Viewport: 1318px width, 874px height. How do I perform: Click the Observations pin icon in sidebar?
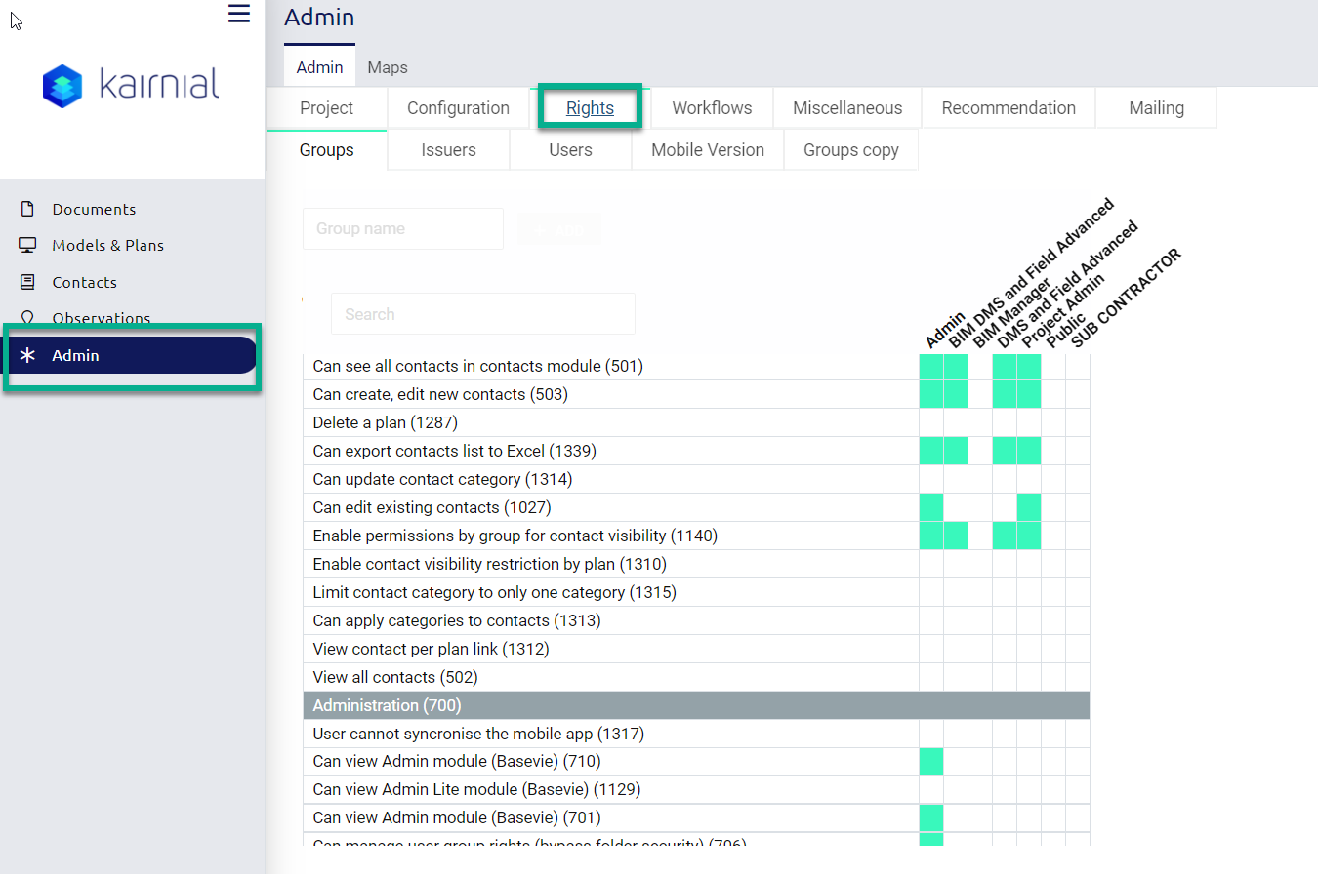coord(27,318)
